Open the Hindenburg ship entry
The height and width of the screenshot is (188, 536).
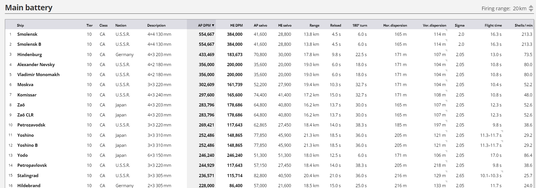tap(29, 54)
